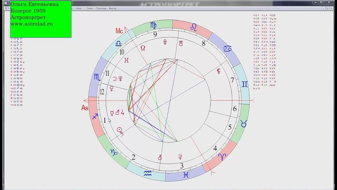
Task: Select the Gemini sign on the zodiac ring
Action: pos(245,84)
